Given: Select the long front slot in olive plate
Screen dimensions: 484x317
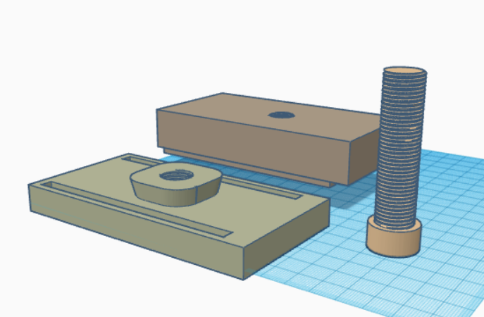Looking at the screenshot, I should (x=136, y=210).
